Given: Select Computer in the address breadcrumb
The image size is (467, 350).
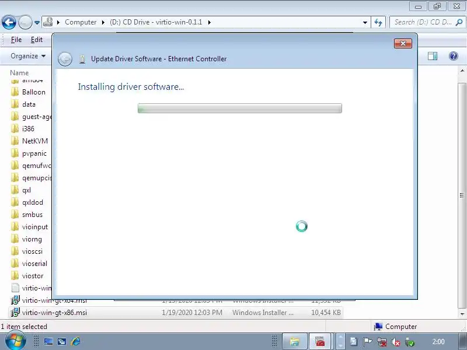Looking at the screenshot, I should (81, 22).
